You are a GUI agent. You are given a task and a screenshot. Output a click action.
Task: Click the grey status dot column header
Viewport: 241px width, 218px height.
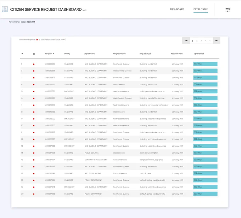point(34,54)
